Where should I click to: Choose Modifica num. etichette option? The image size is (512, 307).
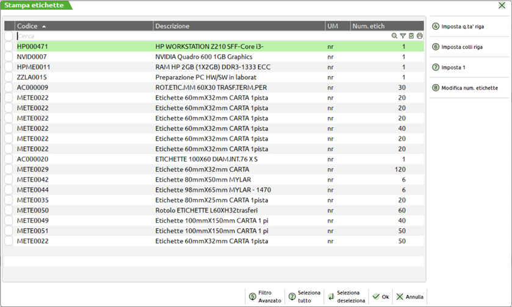click(x=469, y=88)
